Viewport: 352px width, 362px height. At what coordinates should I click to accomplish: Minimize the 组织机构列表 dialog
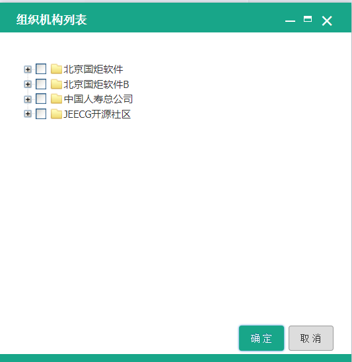[290, 21]
